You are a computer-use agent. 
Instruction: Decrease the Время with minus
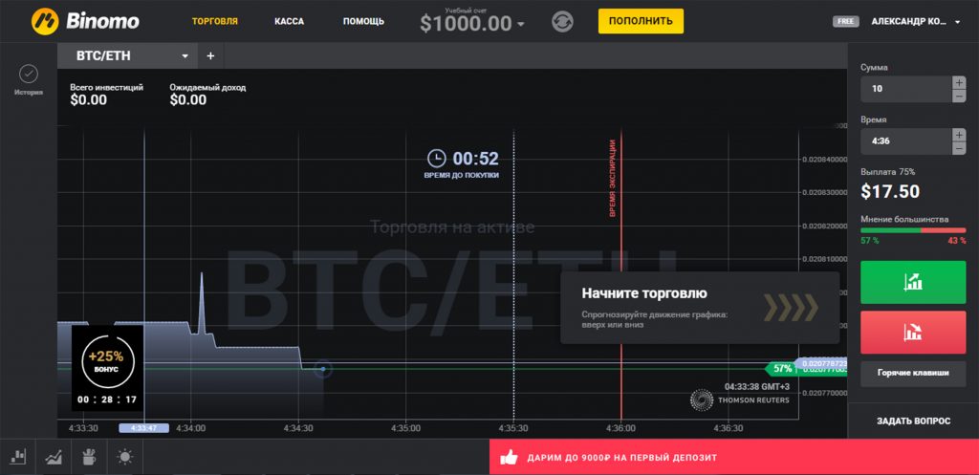tap(959, 148)
